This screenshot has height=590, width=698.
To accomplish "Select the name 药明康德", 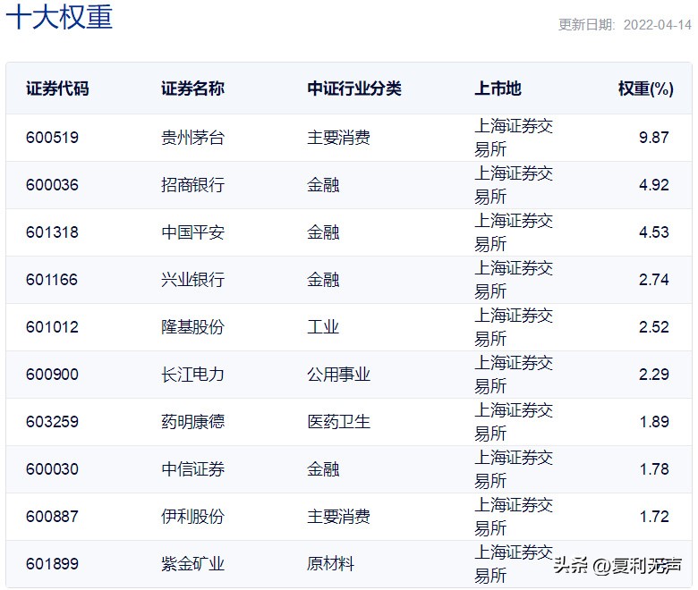I will (192, 421).
